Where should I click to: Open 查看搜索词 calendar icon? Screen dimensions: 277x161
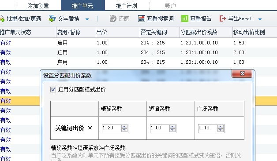142,18
